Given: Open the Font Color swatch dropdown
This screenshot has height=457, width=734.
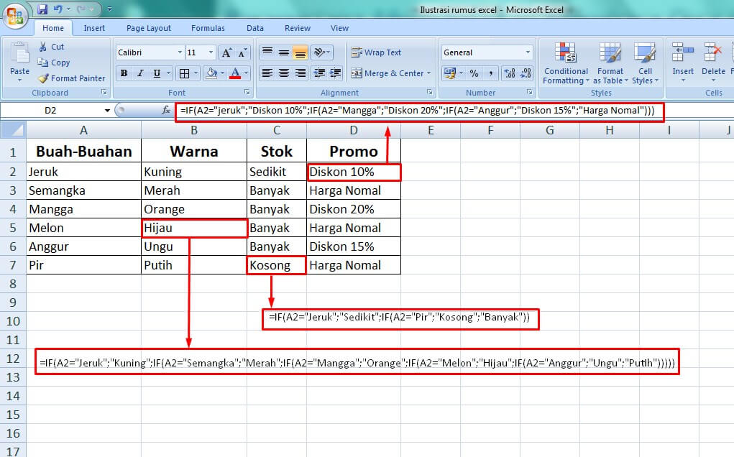Looking at the screenshot, I should pyautogui.click(x=245, y=73).
